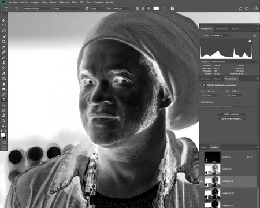The image size is (260, 208).
Task: Select the Zoom magnifier tool
Action: click(x=4, y=121)
